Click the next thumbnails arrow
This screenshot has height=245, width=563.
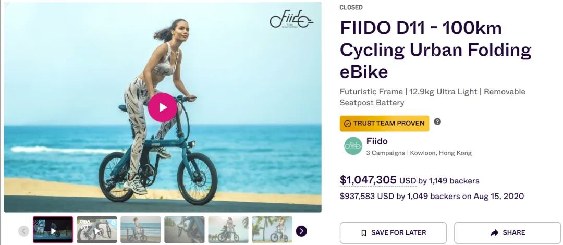(x=301, y=231)
